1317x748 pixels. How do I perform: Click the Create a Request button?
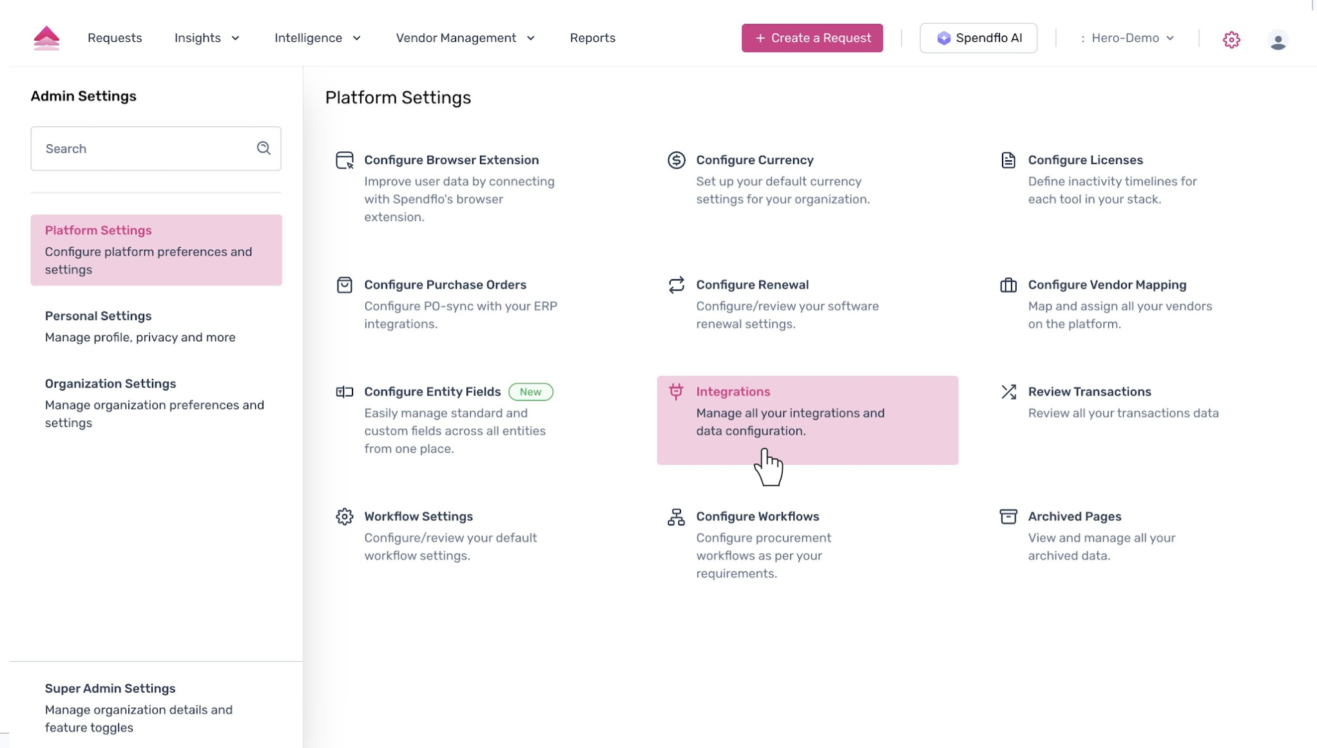tap(812, 38)
